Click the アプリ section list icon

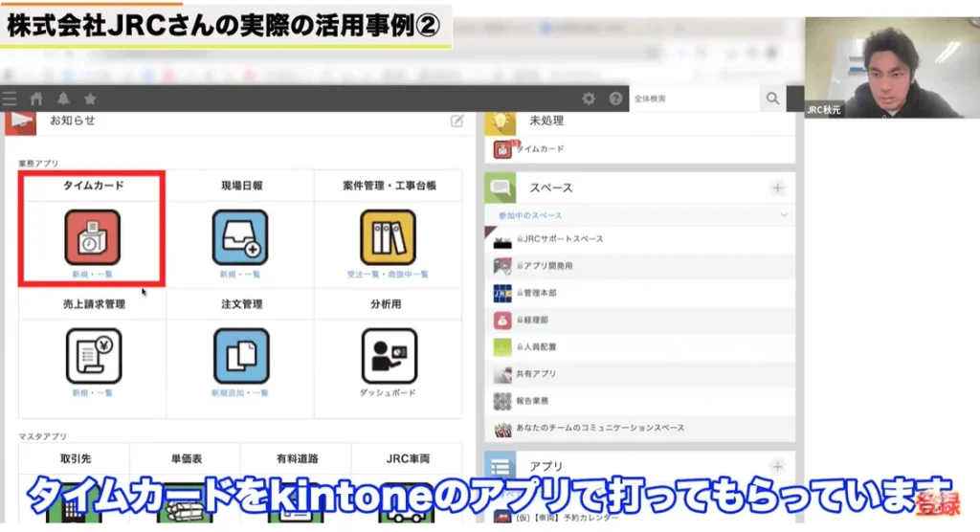point(501,467)
